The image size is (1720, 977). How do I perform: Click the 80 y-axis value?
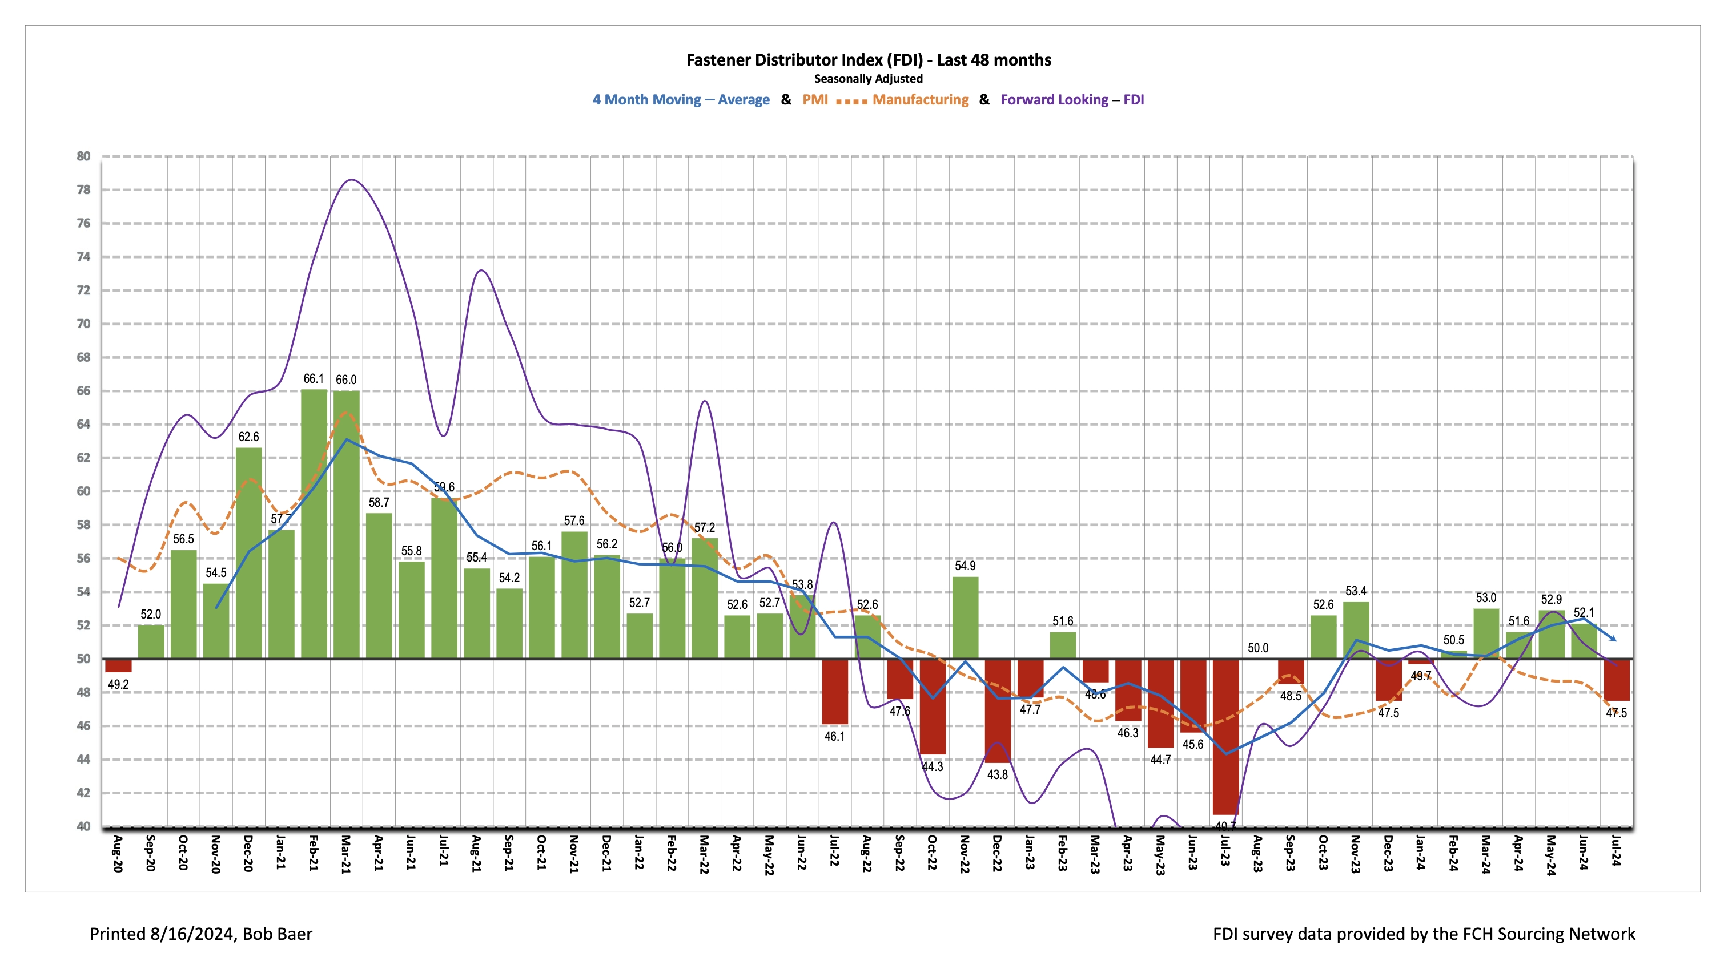(83, 156)
